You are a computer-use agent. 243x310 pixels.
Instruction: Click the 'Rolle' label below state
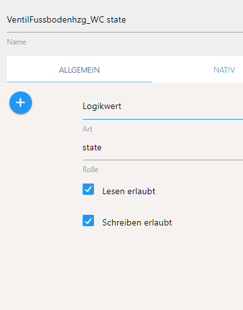[90, 170]
